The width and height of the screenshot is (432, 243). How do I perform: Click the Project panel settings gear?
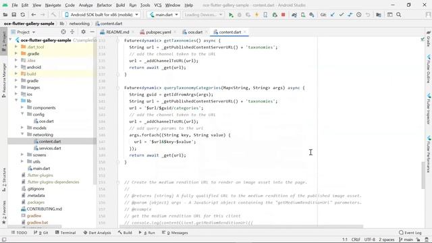coord(83,32)
